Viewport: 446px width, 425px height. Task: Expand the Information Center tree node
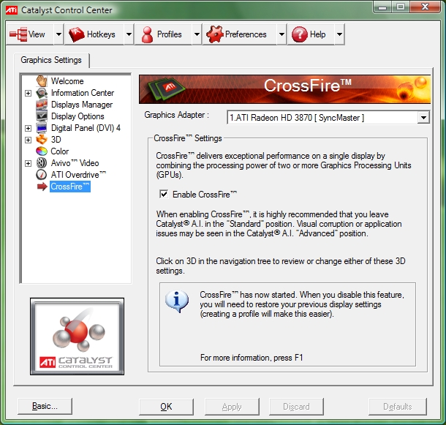coord(28,93)
